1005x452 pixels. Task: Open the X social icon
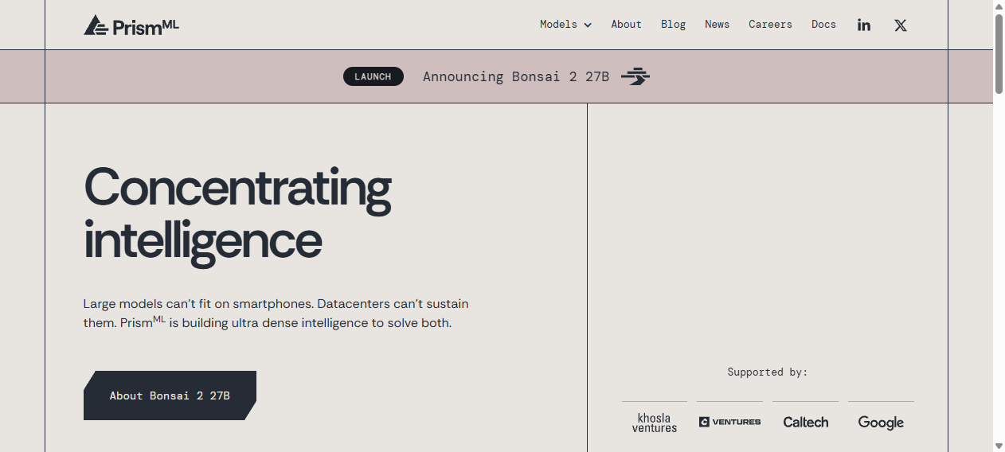pos(901,25)
